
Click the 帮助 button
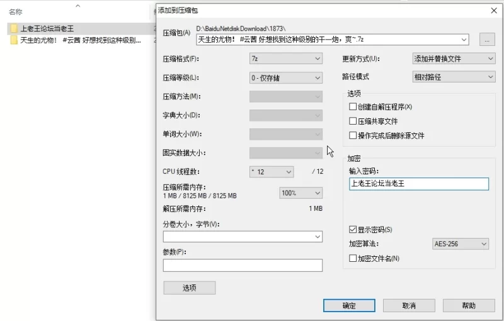[x=469, y=306]
